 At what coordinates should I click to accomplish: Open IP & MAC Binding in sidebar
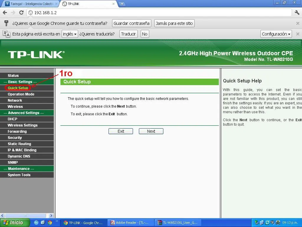coord(27,150)
